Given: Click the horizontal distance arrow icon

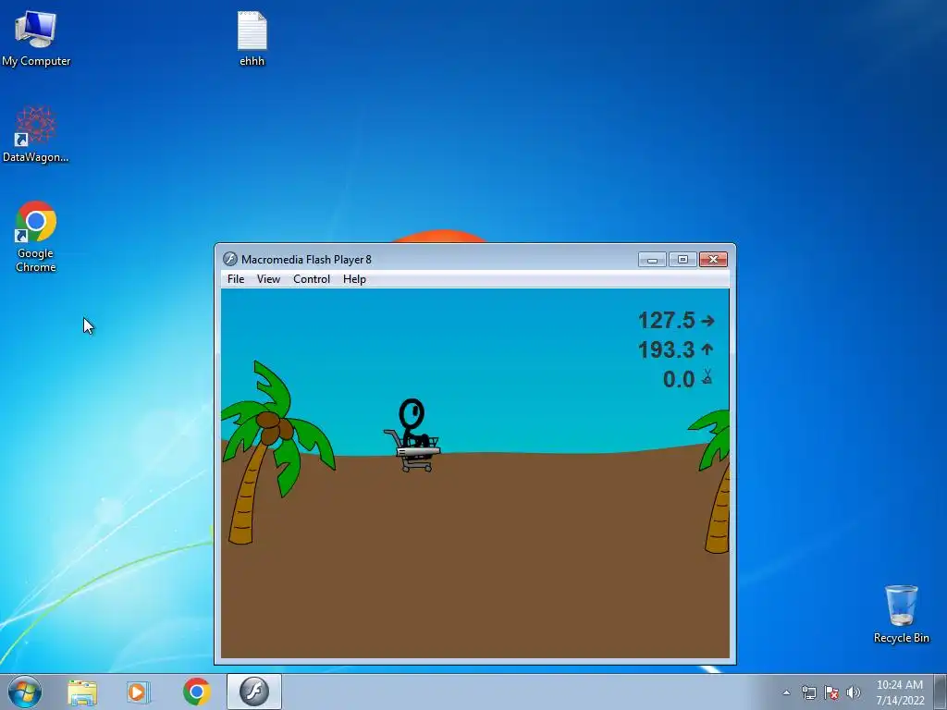Looking at the screenshot, I should pos(707,321).
